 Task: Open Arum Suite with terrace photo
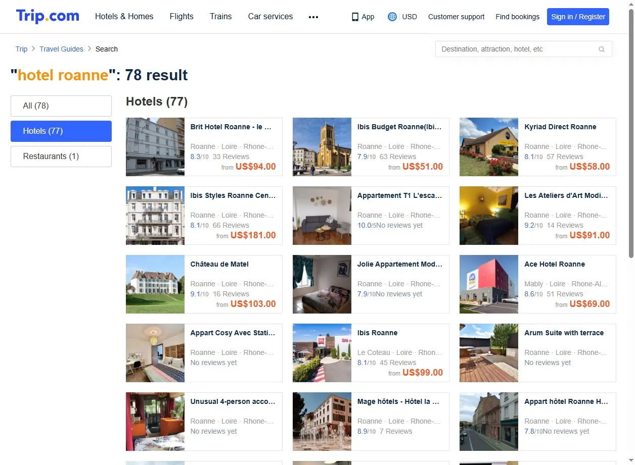click(489, 353)
